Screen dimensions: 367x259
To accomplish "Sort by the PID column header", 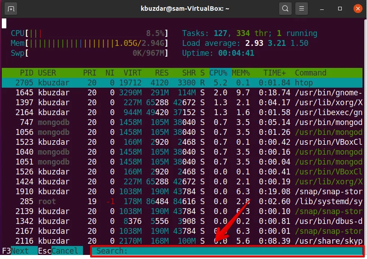I will 27,73.
